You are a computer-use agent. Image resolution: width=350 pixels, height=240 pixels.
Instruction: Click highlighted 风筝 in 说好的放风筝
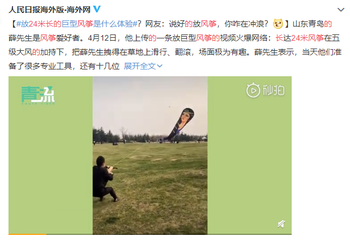208,24
